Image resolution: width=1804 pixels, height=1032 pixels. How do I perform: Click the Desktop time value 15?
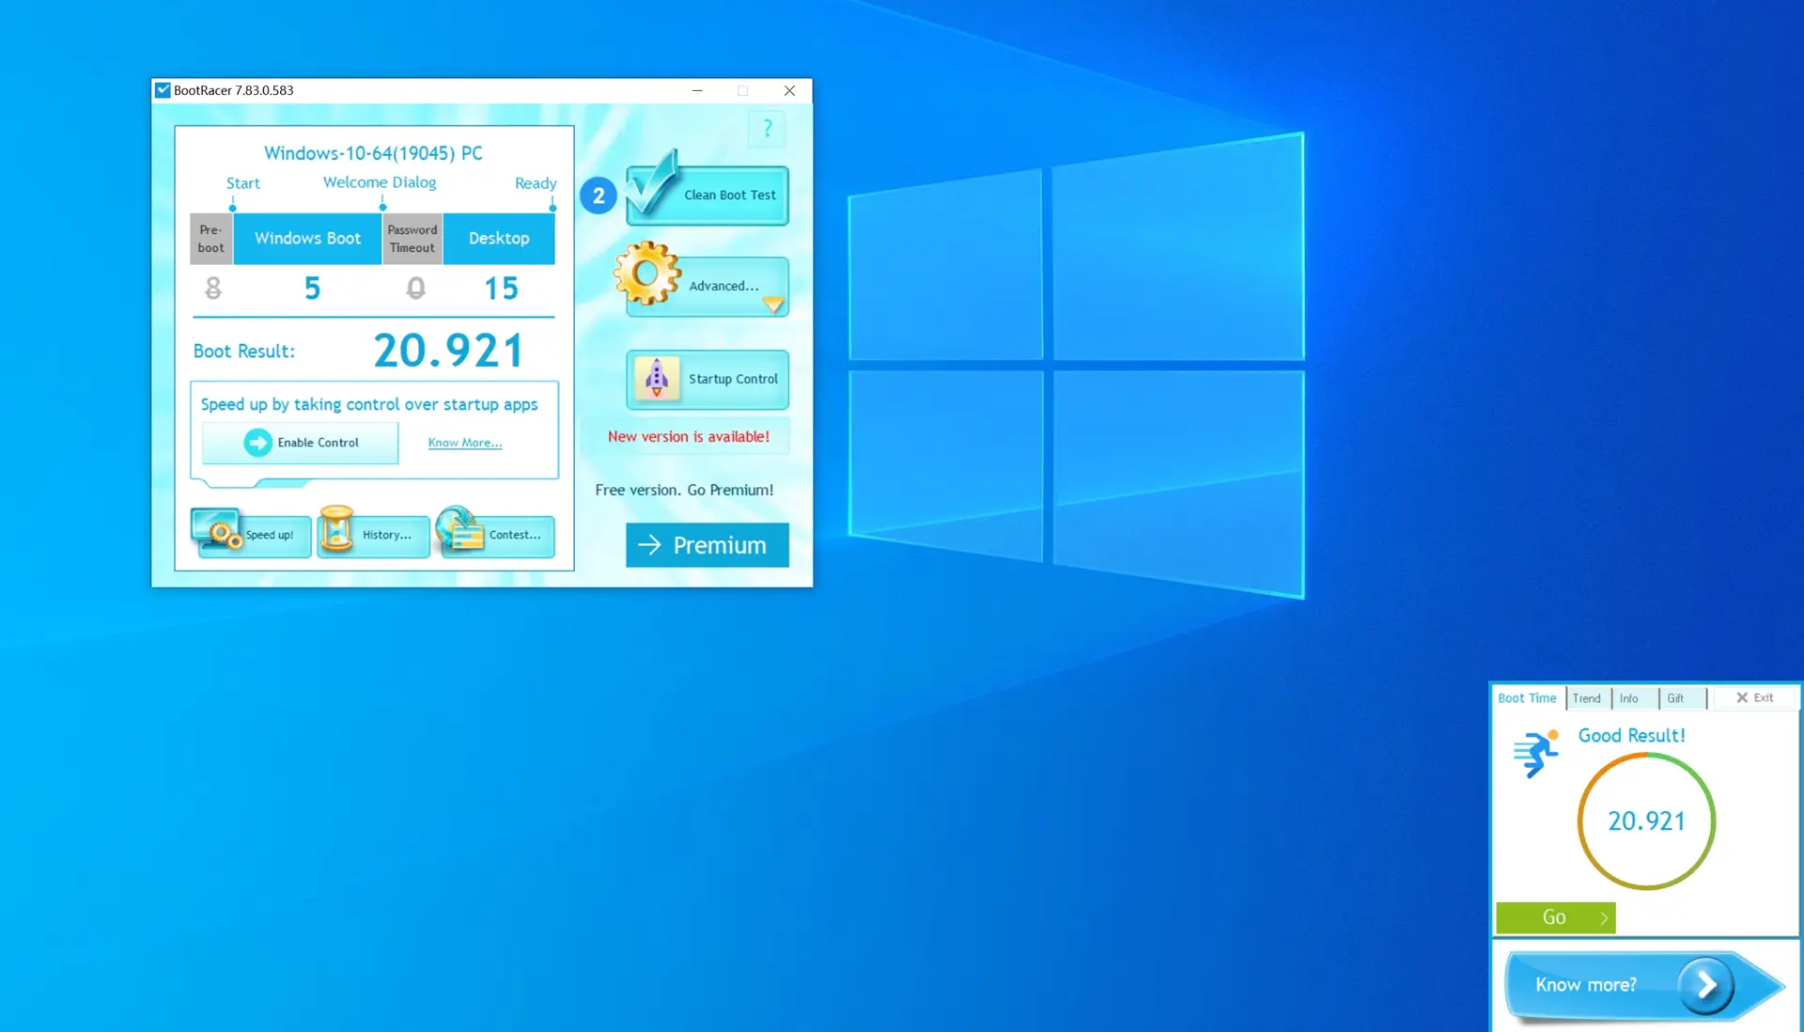[501, 289]
